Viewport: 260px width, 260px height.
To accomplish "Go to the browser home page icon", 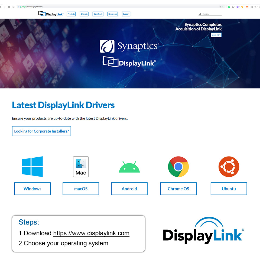I will [14, 7].
